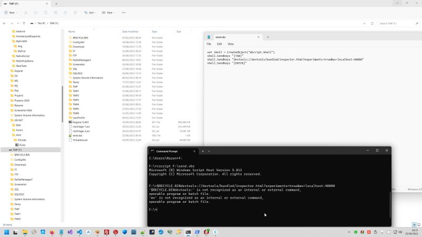Click the Share icon in Explorer toolbar
Viewport: 422px width, 237px height.
tap(65, 13)
